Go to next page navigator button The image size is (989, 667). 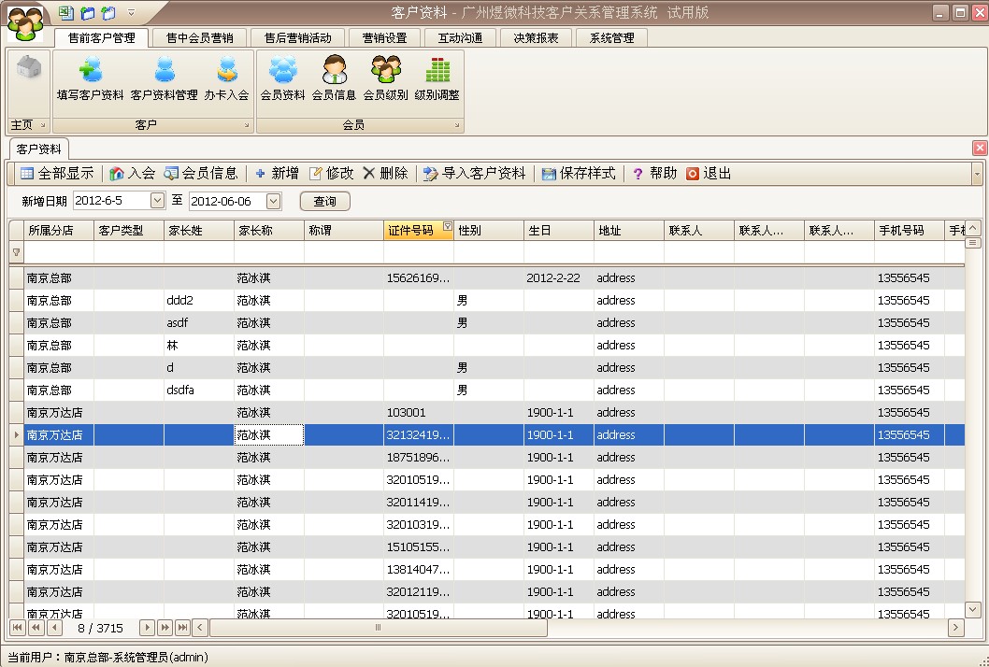pos(165,627)
